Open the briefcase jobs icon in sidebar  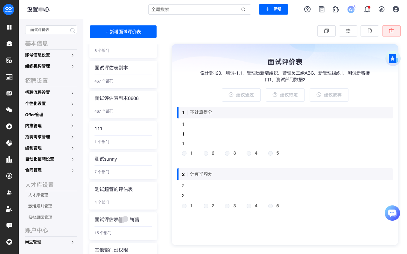pyautogui.click(x=9, y=44)
